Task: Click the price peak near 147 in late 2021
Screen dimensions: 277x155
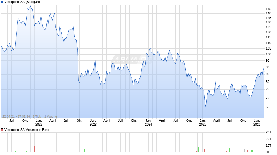Action: pyautogui.click(x=30, y=7)
